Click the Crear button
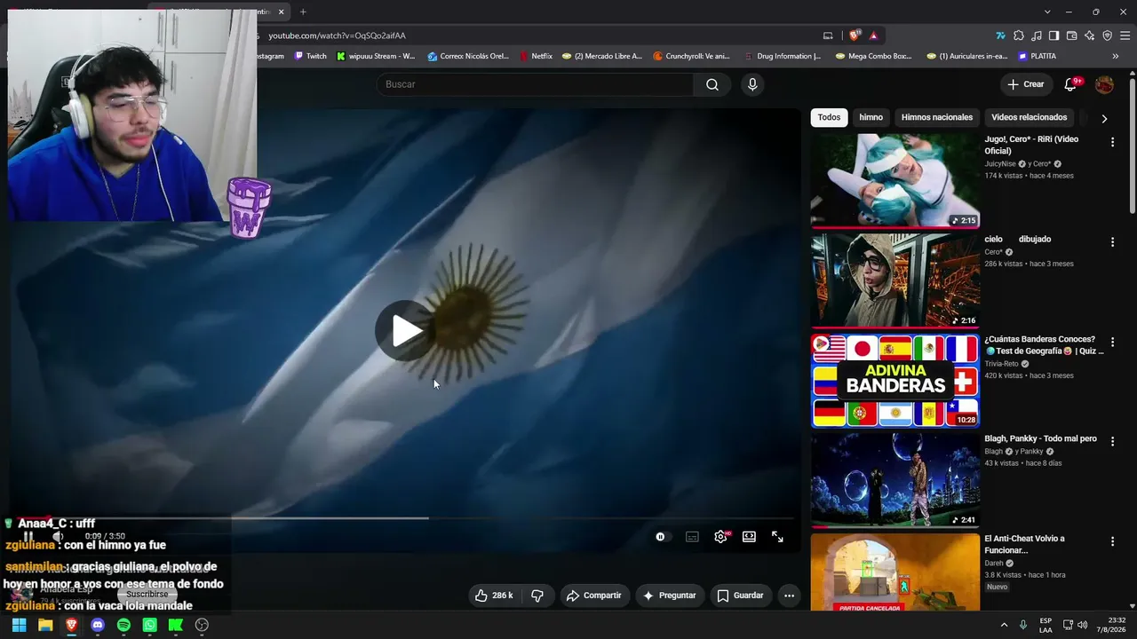Image resolution: width=1137 pixels, height=639 pixels. 1026,84
